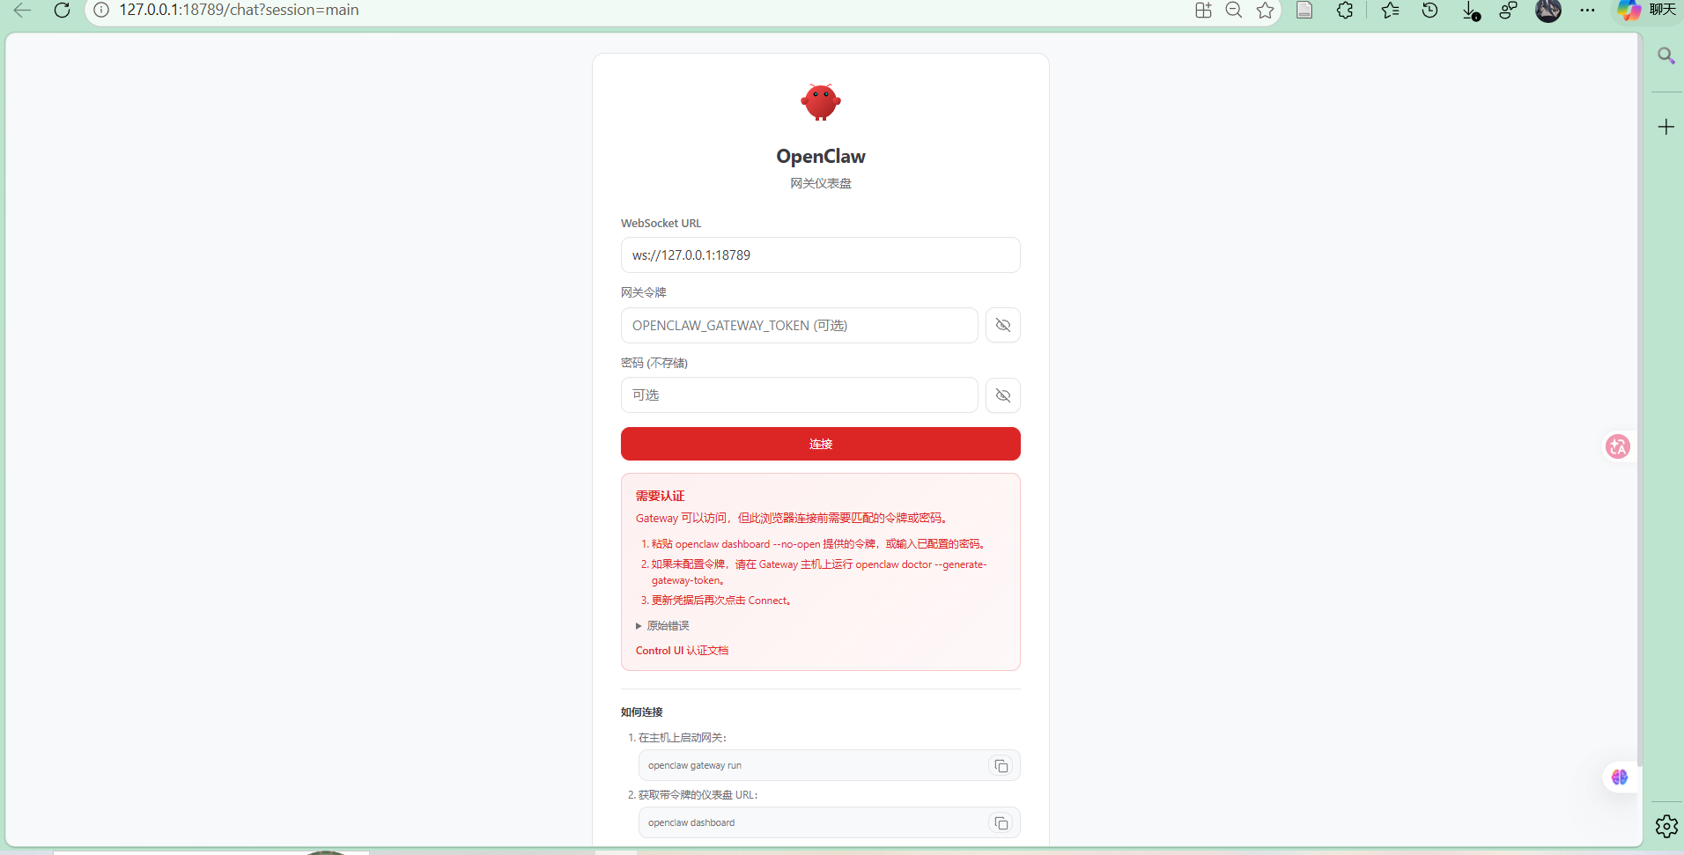Click the '需要认证' error heading
This screenshot has height=855, width=1684.
click(660, 496)
